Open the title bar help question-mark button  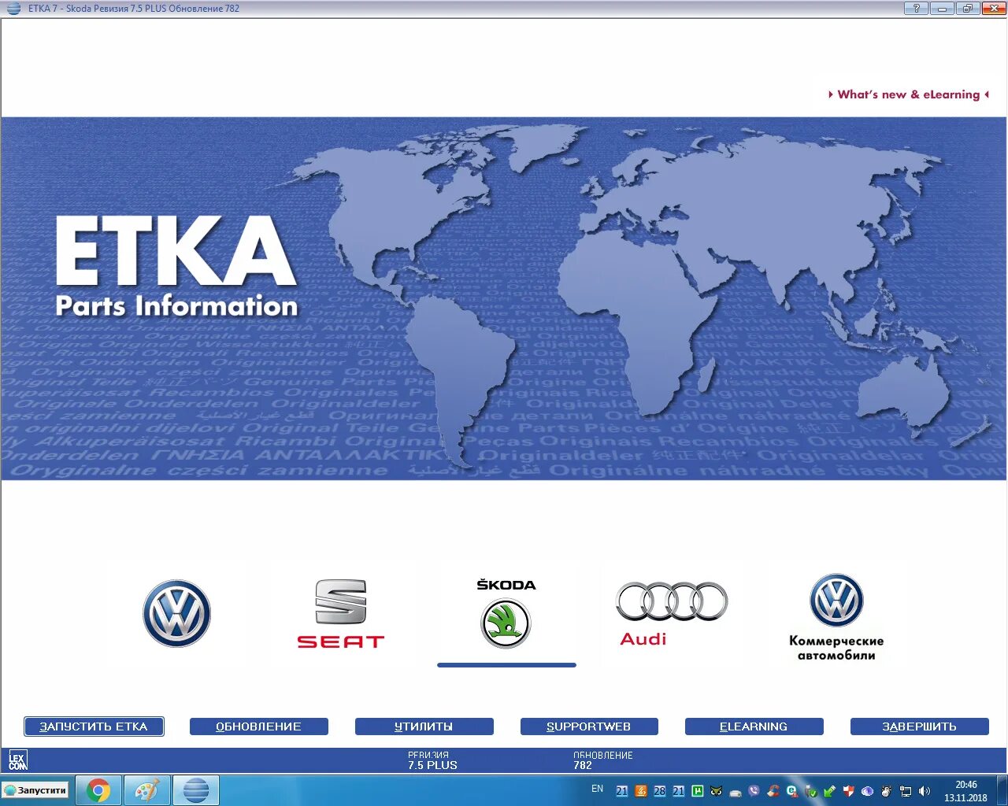[x=916, y=8]
